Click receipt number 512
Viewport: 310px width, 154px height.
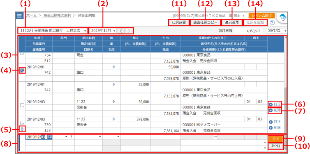coord(47,61)
